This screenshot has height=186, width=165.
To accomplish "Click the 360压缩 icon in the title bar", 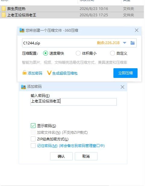I will click(x=22, y=30).
